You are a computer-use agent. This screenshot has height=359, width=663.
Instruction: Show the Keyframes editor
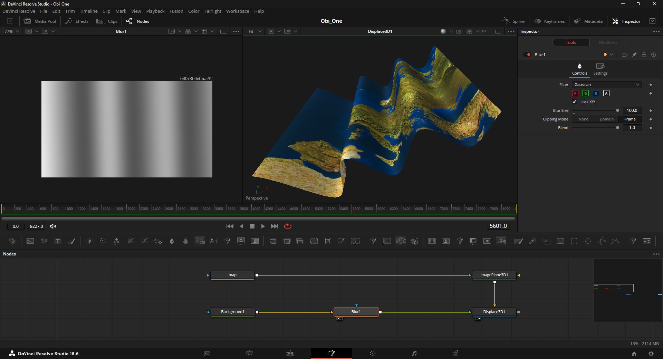pos(549,21)
